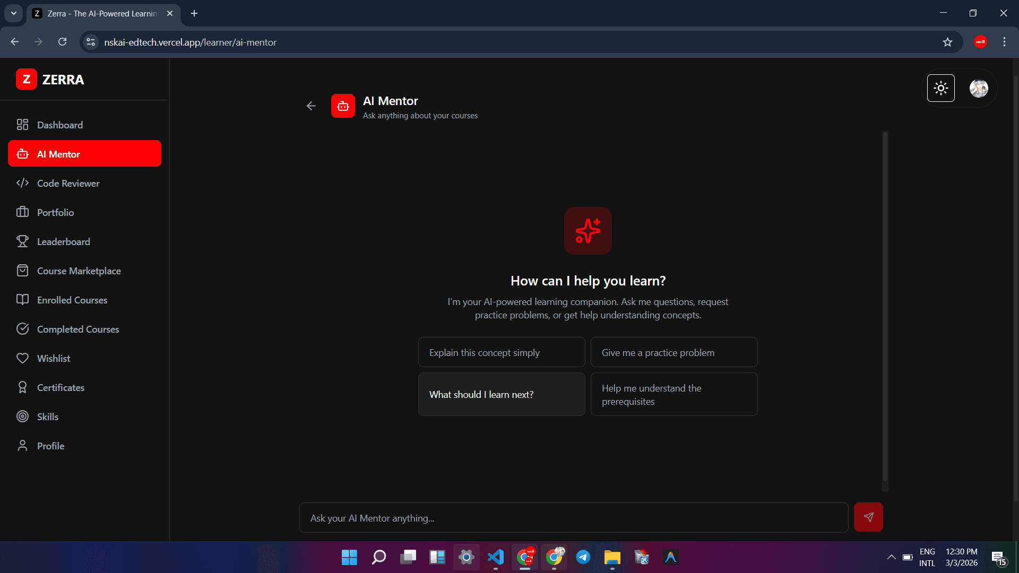The height and width of the screenshot is (573, 1019).
Task: Show hidden system tray icons
Action: (x=891, y=558)
